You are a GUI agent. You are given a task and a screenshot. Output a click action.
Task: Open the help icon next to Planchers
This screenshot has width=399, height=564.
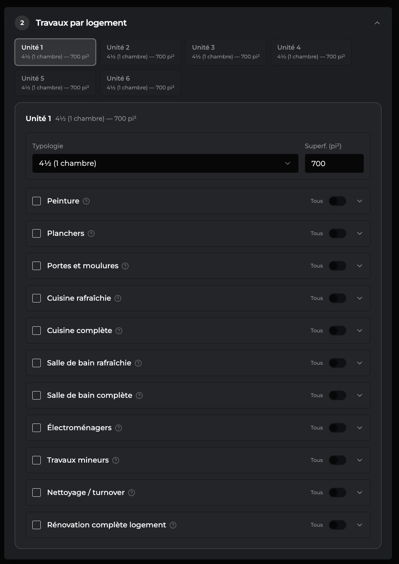click(91, 233)
